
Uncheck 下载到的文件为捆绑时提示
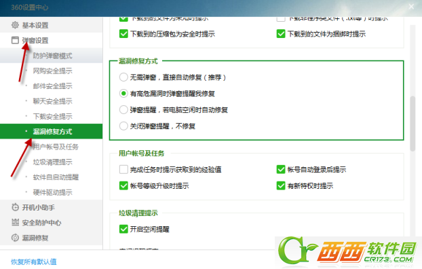point(281,34)
